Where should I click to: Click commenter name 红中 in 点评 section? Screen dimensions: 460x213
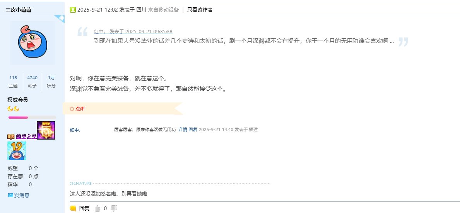(x=75, y=130)
